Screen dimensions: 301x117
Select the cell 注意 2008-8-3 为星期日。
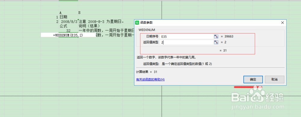(x=101, y=21)
